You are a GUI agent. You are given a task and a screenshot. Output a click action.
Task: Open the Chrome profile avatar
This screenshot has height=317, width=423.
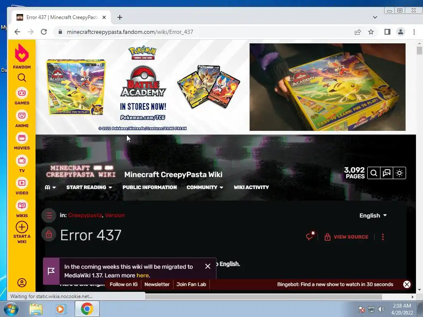coord(401,32)
